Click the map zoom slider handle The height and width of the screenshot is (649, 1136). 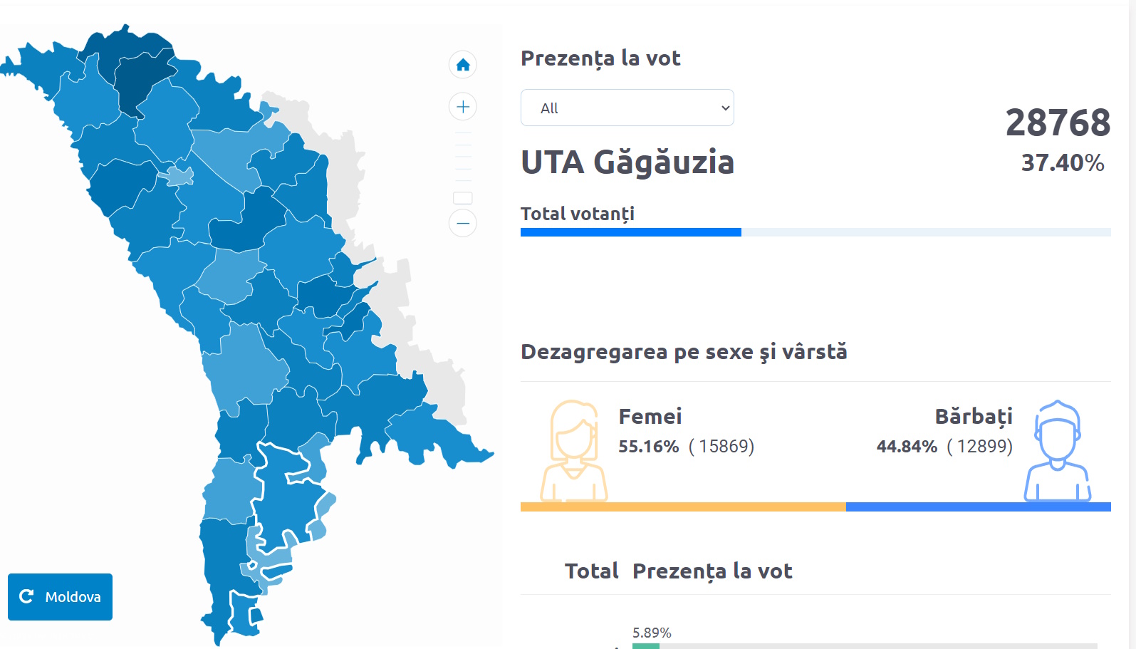click(463, 198)
